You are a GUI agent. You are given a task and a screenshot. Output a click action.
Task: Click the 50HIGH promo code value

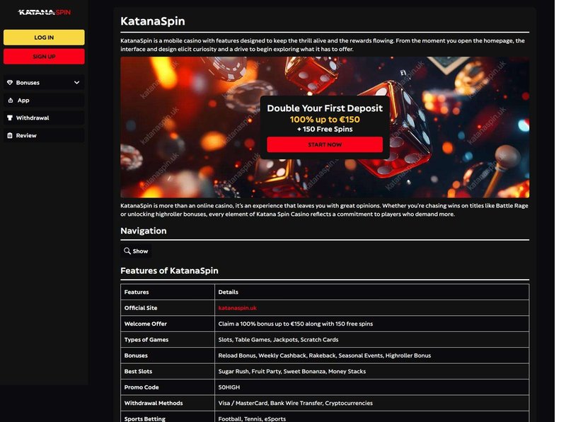tap(229, 387)
